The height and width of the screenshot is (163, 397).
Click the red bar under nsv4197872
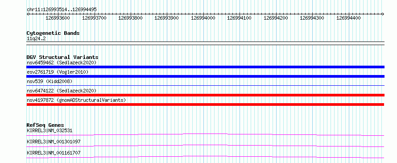[205, 104]
